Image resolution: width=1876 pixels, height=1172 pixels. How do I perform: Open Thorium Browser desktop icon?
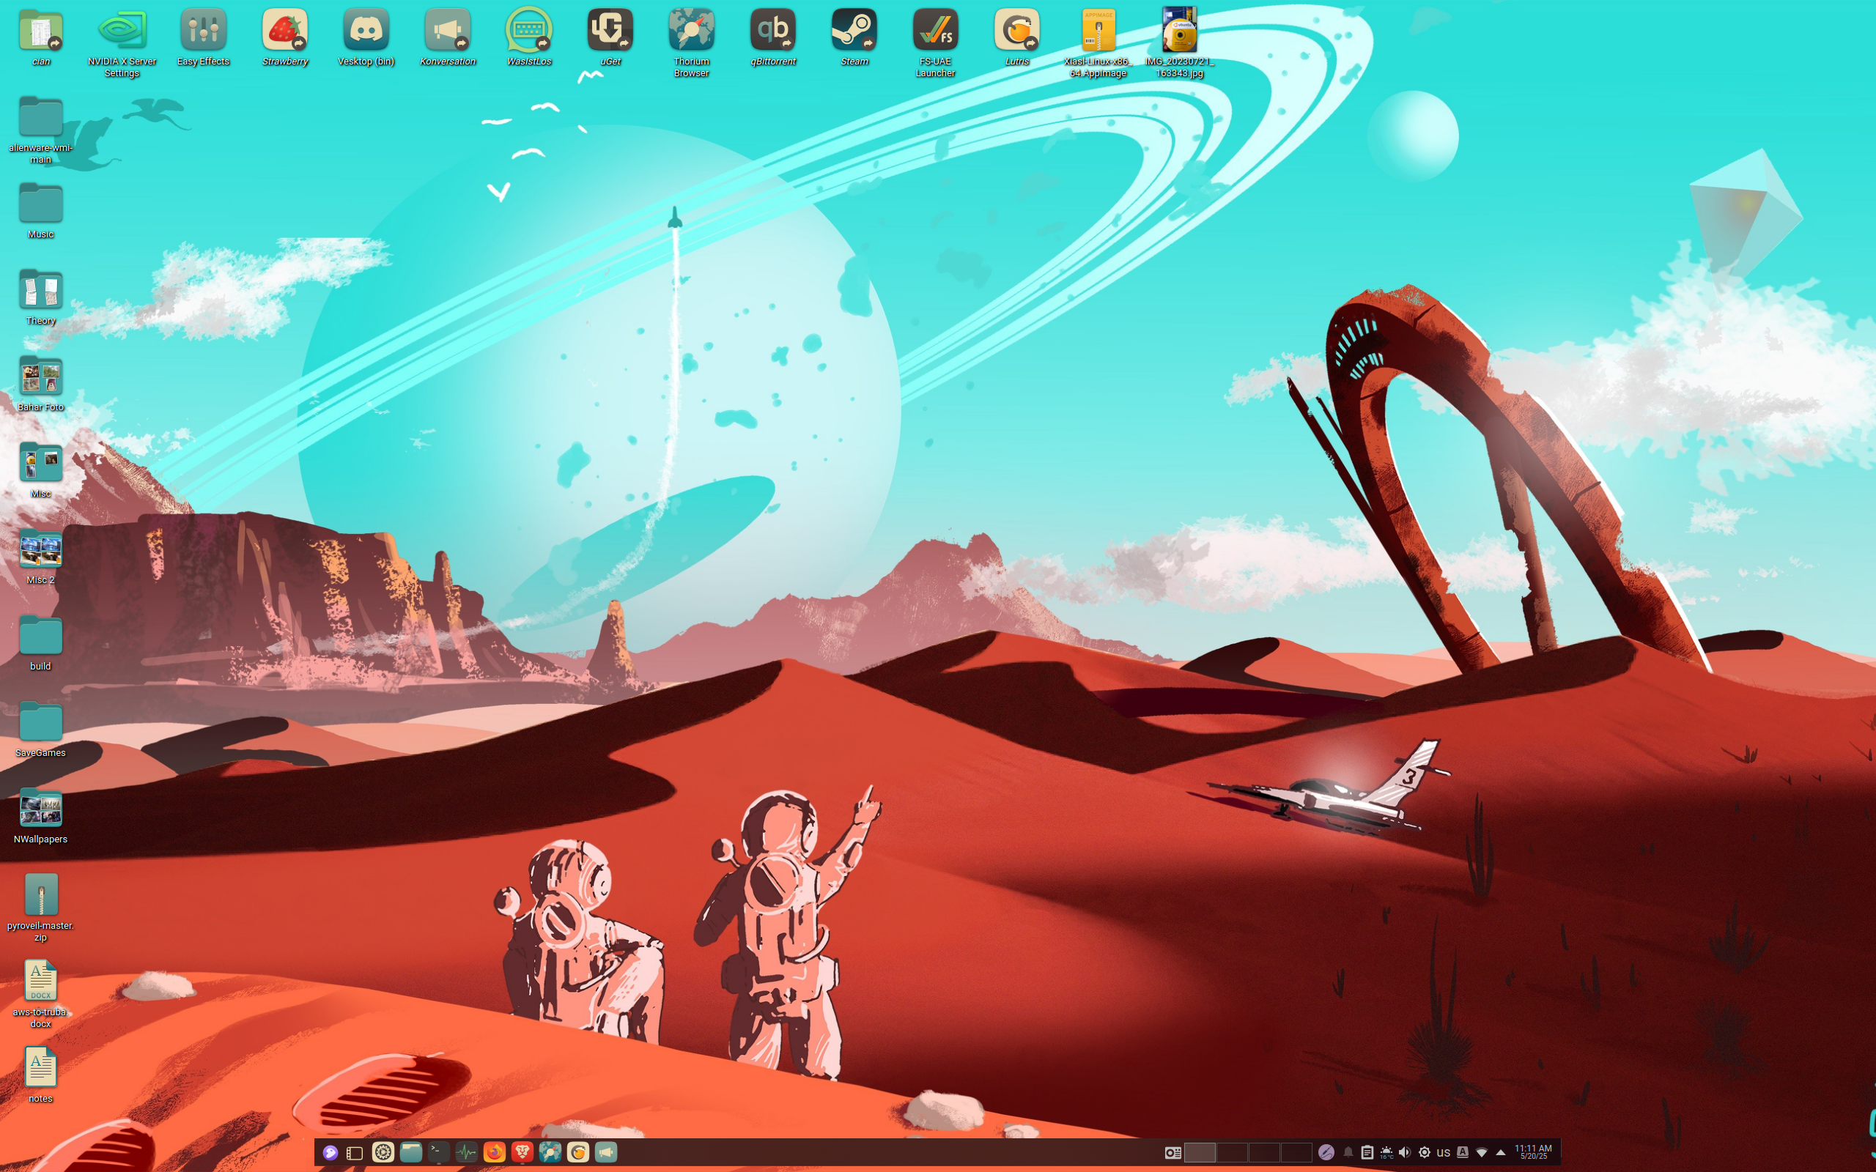point(692,42)
